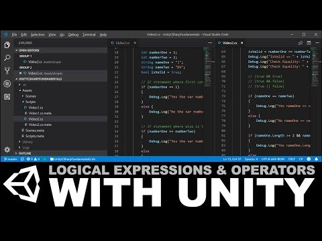Viewport: 322px width, 241px height.
Task: Open the Selection menu
Action: click(38, 35)
